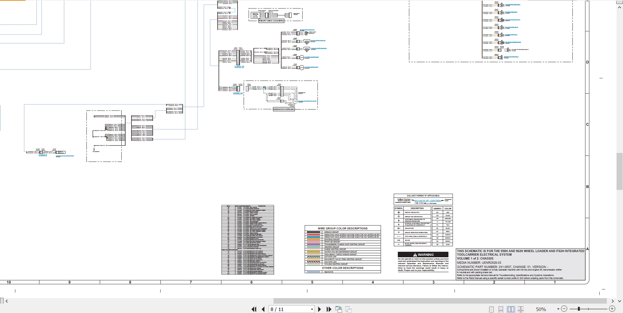Screen dimensions: 623x313
Task: Click the STARTING CIRCUIT legend row
Action: pos(343,239)
